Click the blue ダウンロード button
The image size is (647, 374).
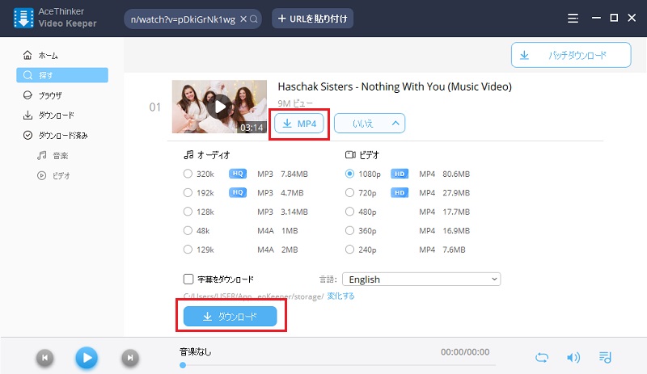click(x=230, y=317)
